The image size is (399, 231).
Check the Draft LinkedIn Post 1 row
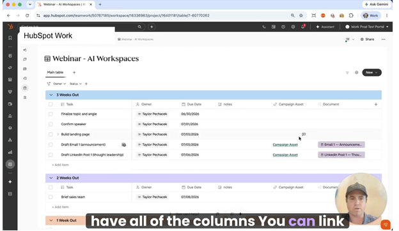(x=51, y=155)
